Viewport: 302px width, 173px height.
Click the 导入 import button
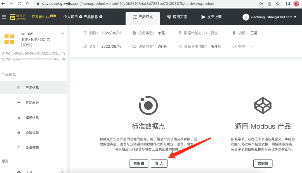(159, 163)
